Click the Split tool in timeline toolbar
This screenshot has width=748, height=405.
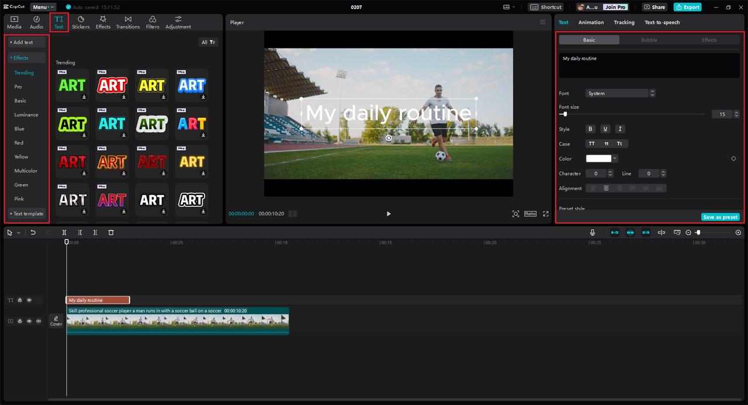(x=64, y=233)
